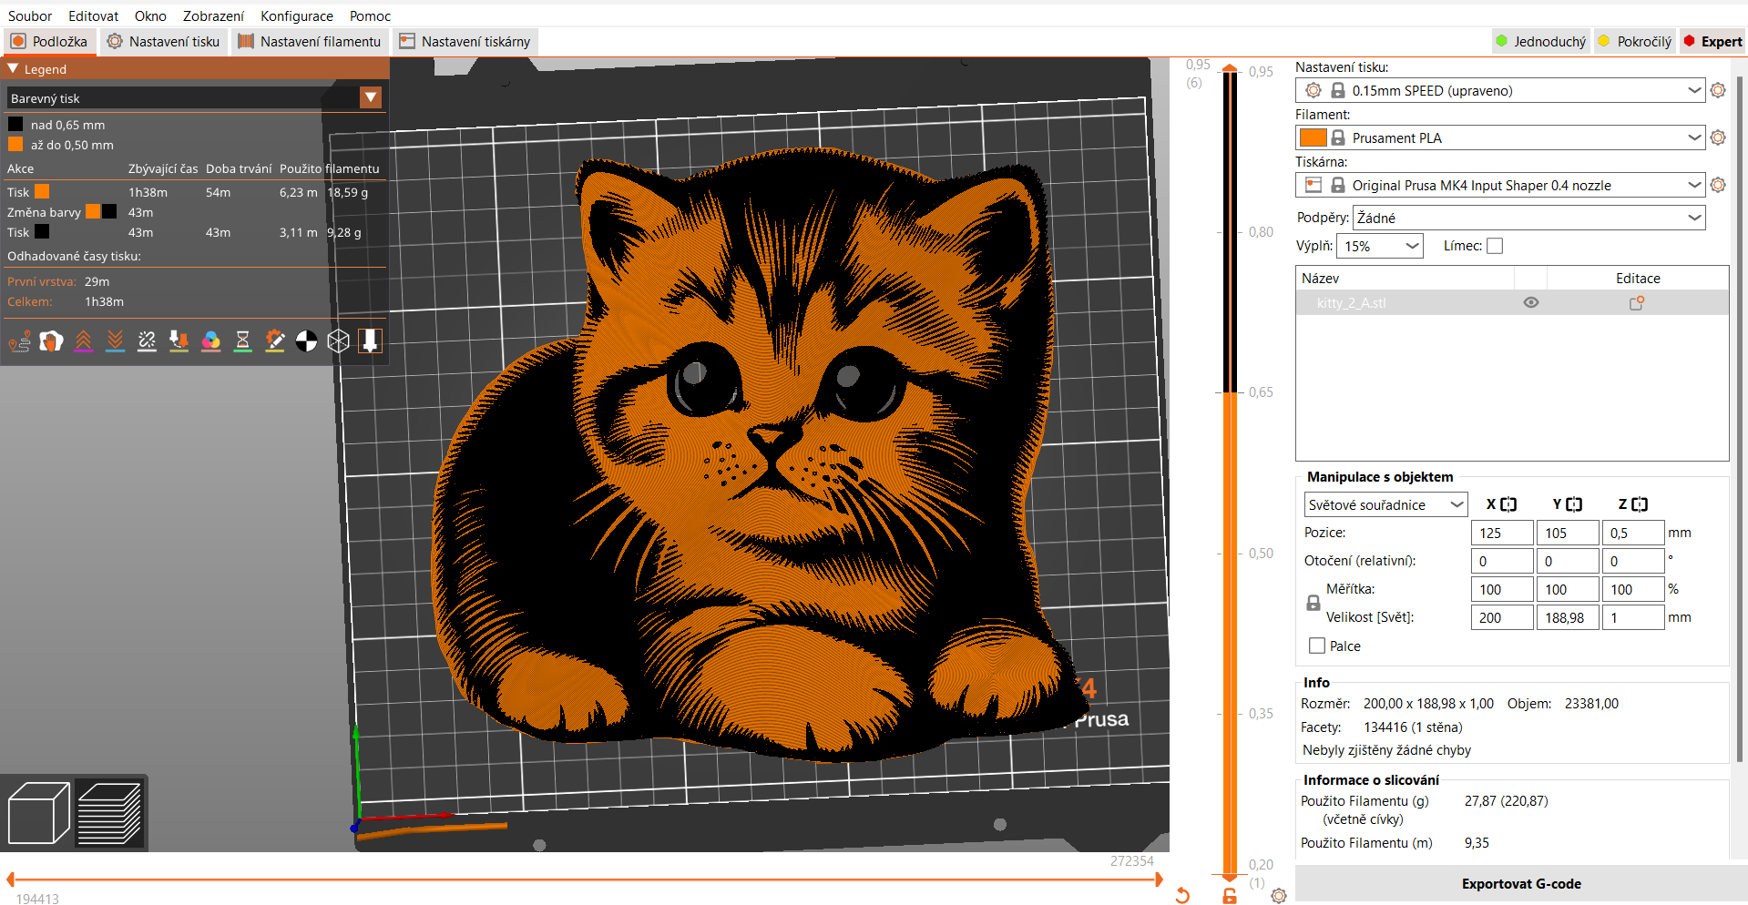Select Expert mode
This screenshot has width=1748, height=905.
coord(1712,41)
